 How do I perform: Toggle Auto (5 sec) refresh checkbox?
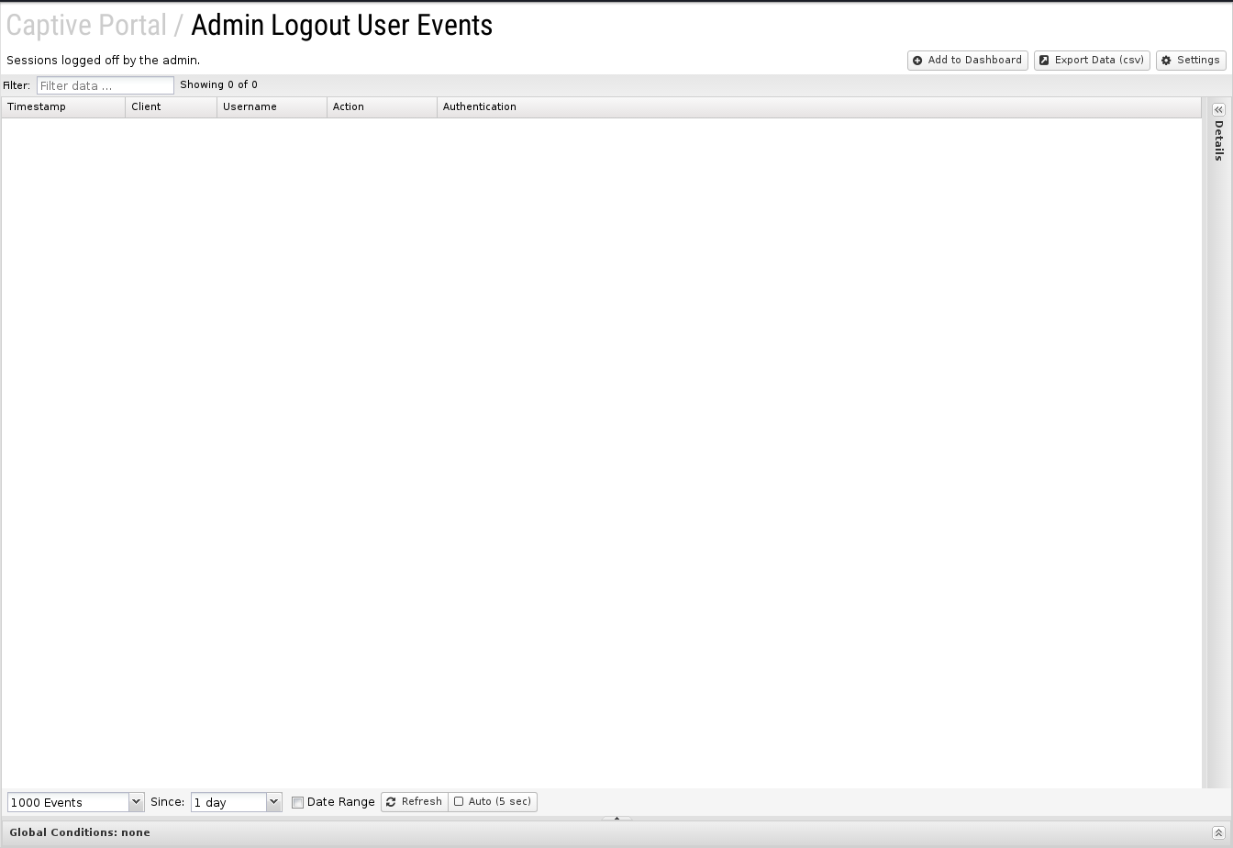click(x=459, y=802)
